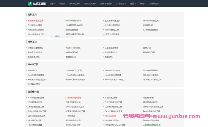Select the IP地址归属地查询 link
This screenshot has width=208, height=127.
35,48
